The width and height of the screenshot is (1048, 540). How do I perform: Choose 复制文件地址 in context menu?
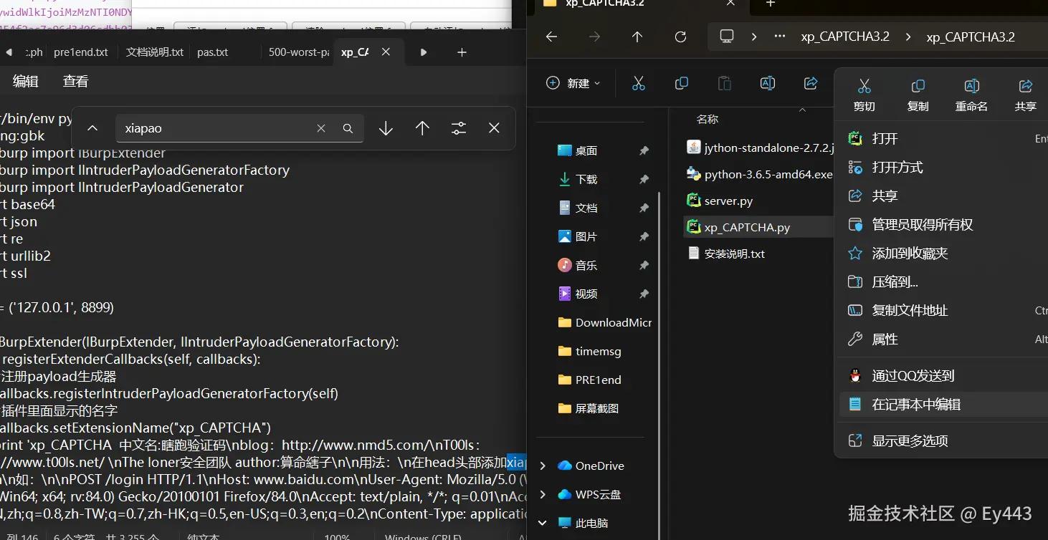tap(943, 311)
